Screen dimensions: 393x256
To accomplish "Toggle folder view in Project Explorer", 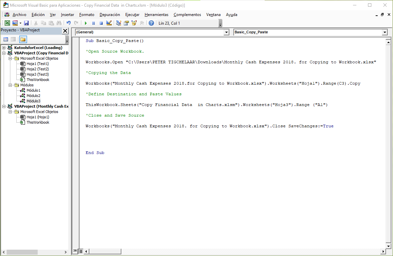I will [23, 39].
